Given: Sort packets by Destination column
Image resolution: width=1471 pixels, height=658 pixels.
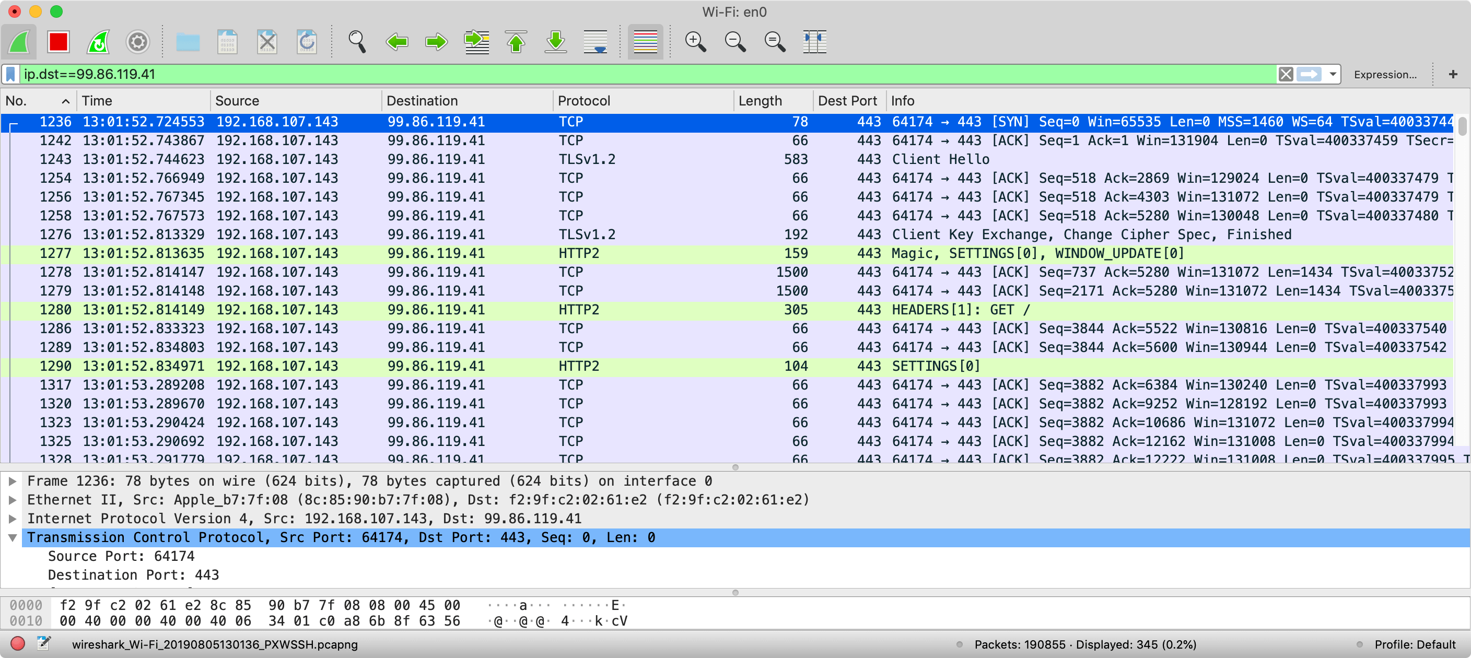Looking at the screenshot, I should [x=467, y=101].
